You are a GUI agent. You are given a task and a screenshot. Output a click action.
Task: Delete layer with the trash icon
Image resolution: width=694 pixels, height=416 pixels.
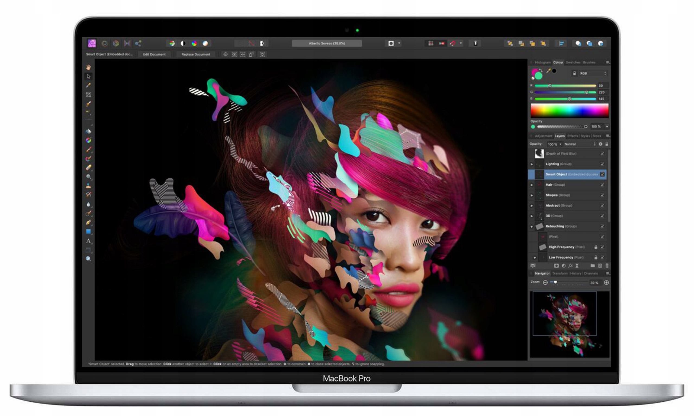pos(607,266)
